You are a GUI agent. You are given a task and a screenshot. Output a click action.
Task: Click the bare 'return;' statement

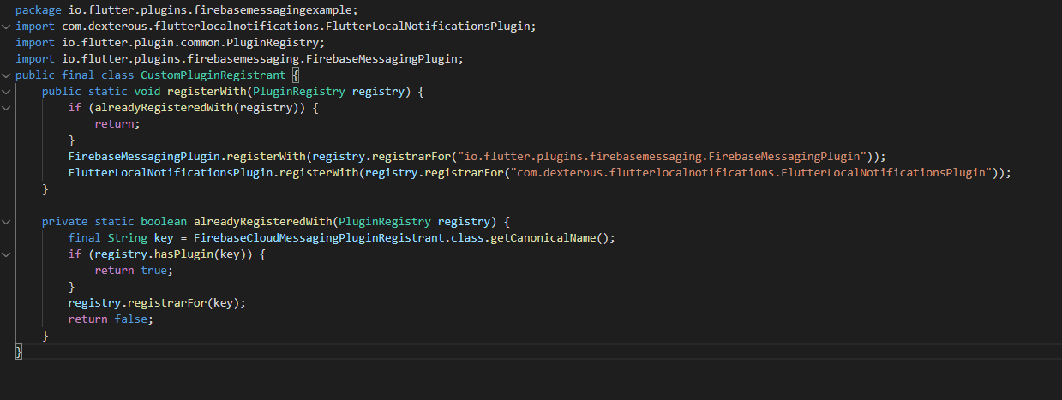click(x=117, y=124)
